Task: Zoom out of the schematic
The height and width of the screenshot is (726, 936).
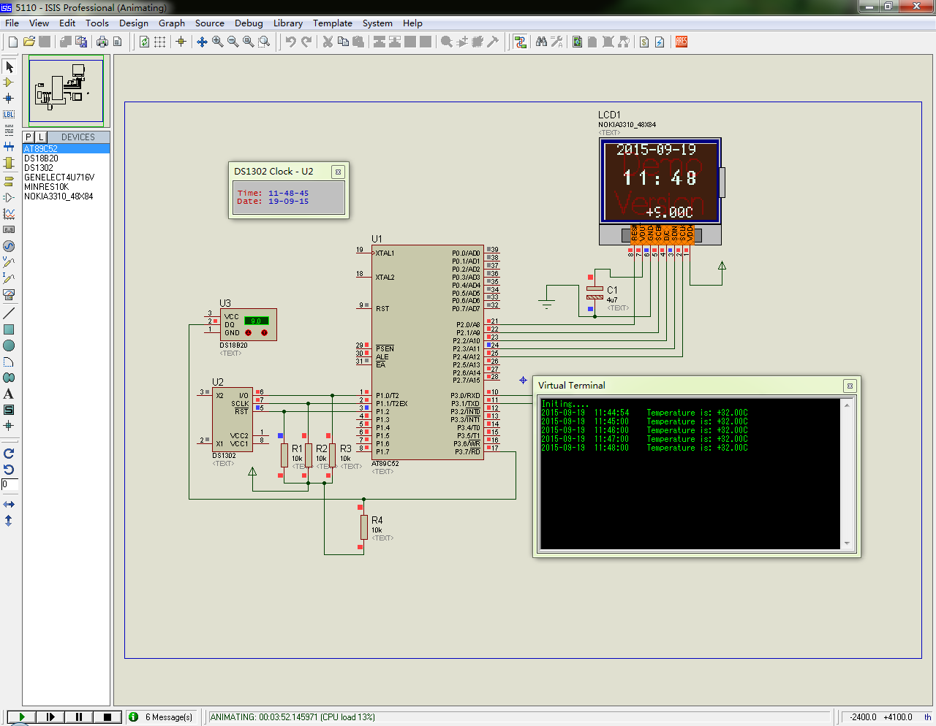Action: point(233,42)
